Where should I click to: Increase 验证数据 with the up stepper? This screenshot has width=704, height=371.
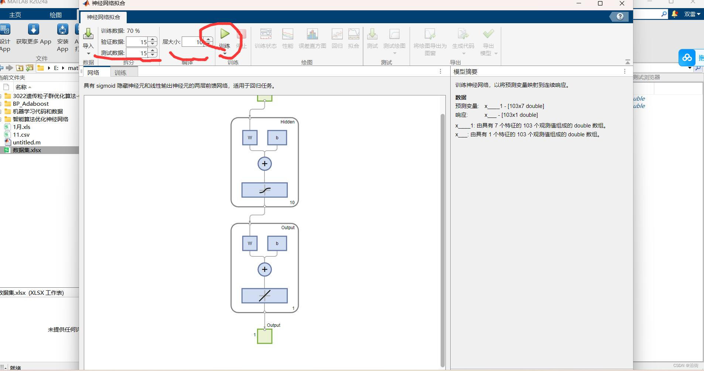click(153, 39)
